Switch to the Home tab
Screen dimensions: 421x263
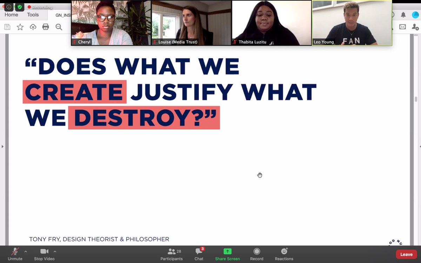point(11,15)
